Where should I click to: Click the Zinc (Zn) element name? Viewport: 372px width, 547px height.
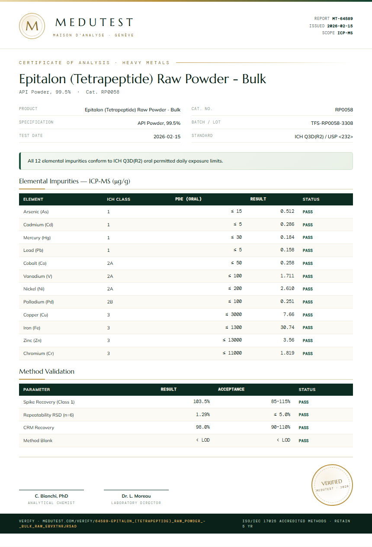(x=32, y=341)
